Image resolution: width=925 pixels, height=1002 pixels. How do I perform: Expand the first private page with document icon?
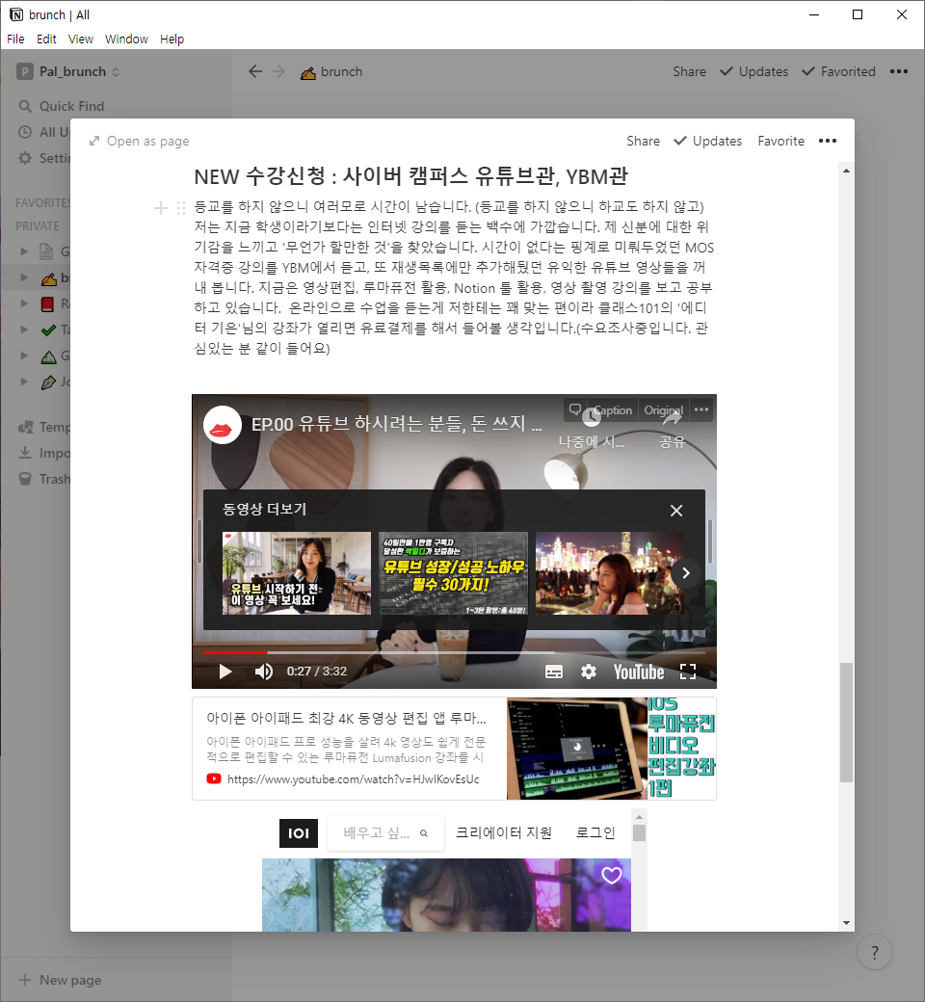(x=24, y=251)
